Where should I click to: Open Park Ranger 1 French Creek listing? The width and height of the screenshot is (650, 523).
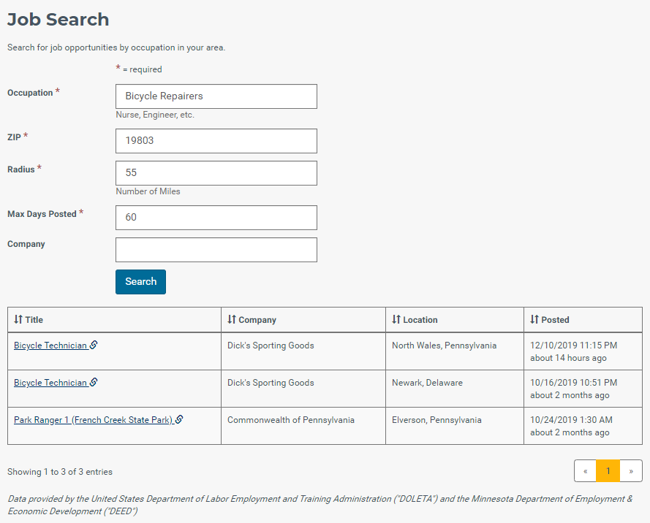(x=93, y=420)
